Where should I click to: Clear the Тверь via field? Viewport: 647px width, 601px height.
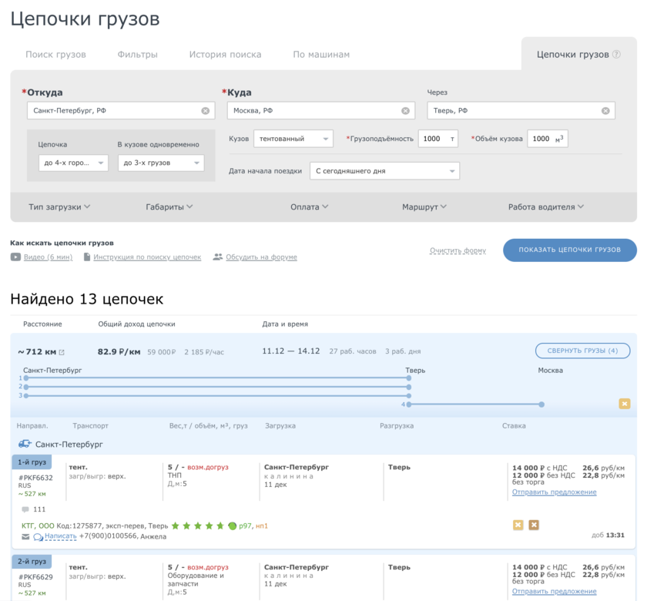point(605,111)
